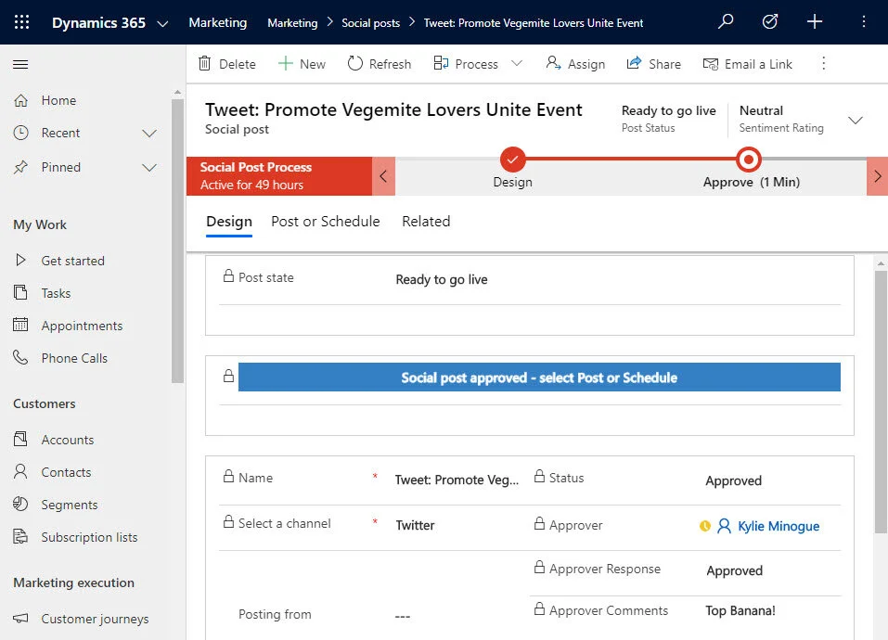Click the Home house icon

click(21, 100)
